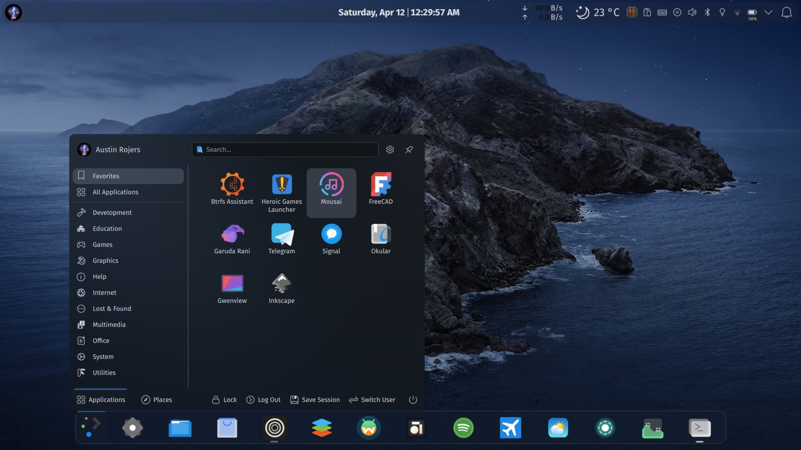Open the Graphics category
This screenshot has width=801, height=450.
pyautogui.click(x=128, y=260)
